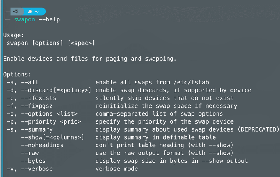Click the --help argument on command line
The height and width of the screenshot is (177, 280).
point(49,19)
